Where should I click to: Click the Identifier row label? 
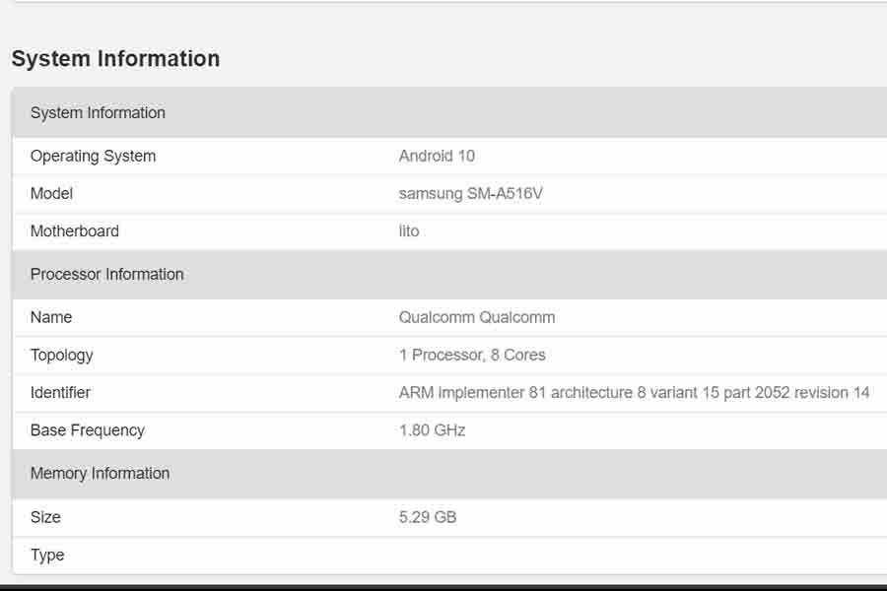pos(60,392)
